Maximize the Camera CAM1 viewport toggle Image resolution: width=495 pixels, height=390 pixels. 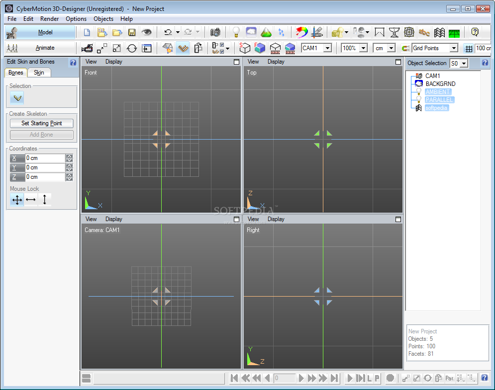click(x=236, y=219)
